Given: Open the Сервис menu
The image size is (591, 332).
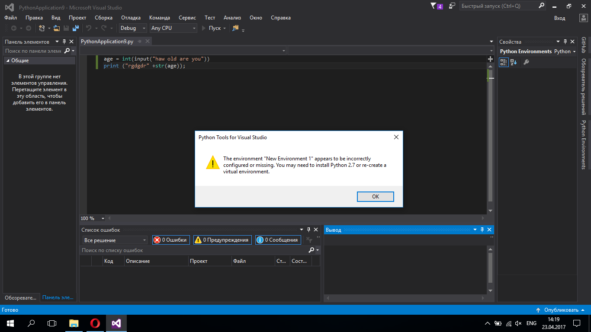Looking at the screenshot, I should point(187,18).
